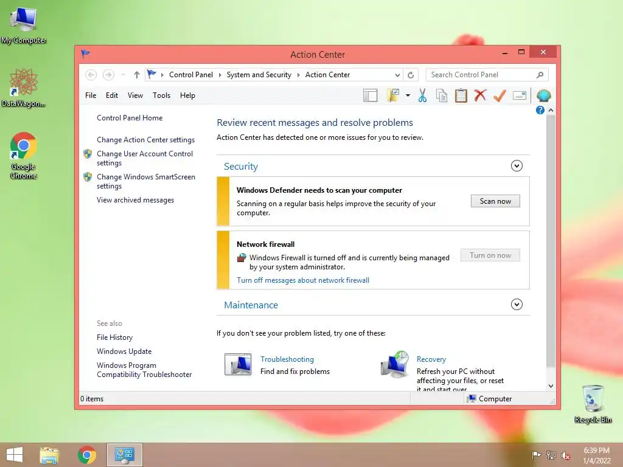Viewport: 623px width, 467px height.
Task: Open the Help menu
Action: (187, 95)
